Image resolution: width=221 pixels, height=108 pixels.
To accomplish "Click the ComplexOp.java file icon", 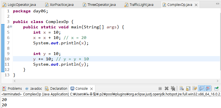I will point(164,5).
